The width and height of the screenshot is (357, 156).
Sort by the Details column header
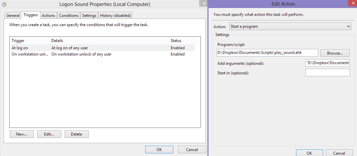tap(109, 41)
